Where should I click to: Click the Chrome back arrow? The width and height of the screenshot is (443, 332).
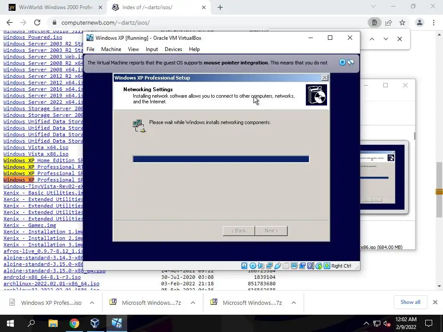click(10, 22)
